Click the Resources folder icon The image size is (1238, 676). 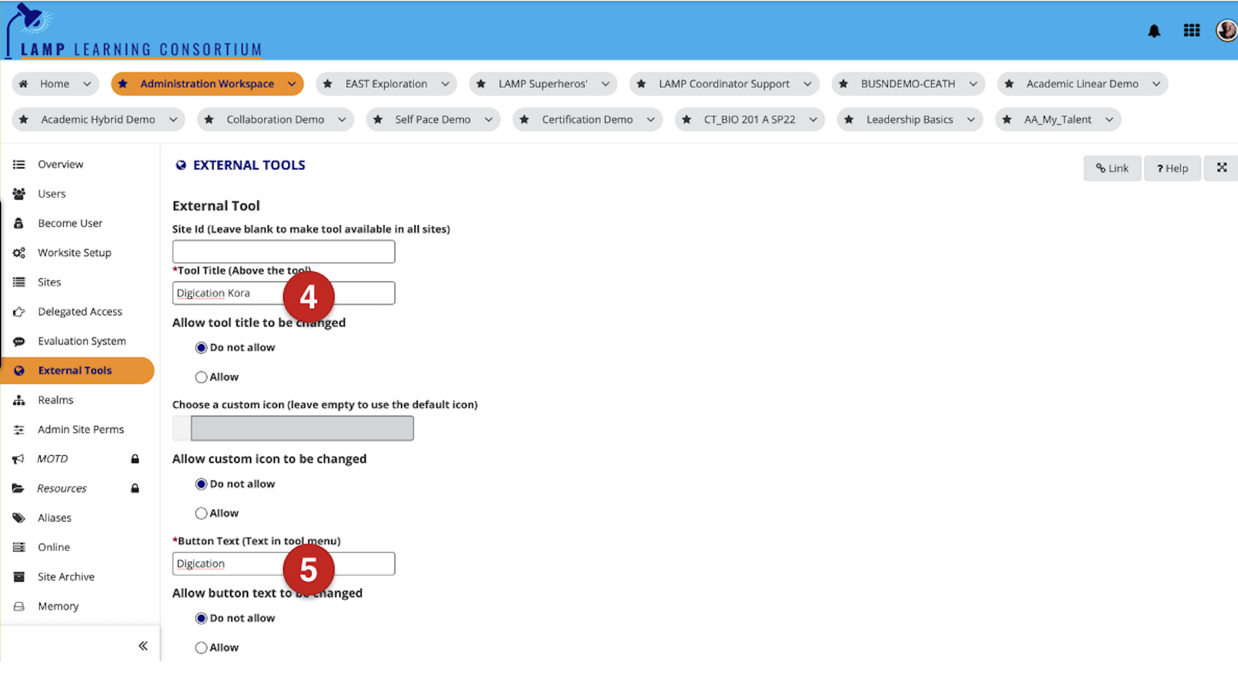pyautogui.click(x=19, y=488)
